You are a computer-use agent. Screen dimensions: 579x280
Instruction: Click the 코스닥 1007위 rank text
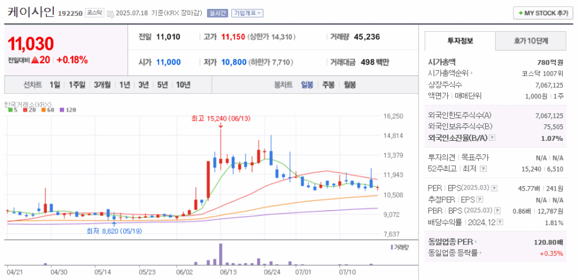pos(542,74)
